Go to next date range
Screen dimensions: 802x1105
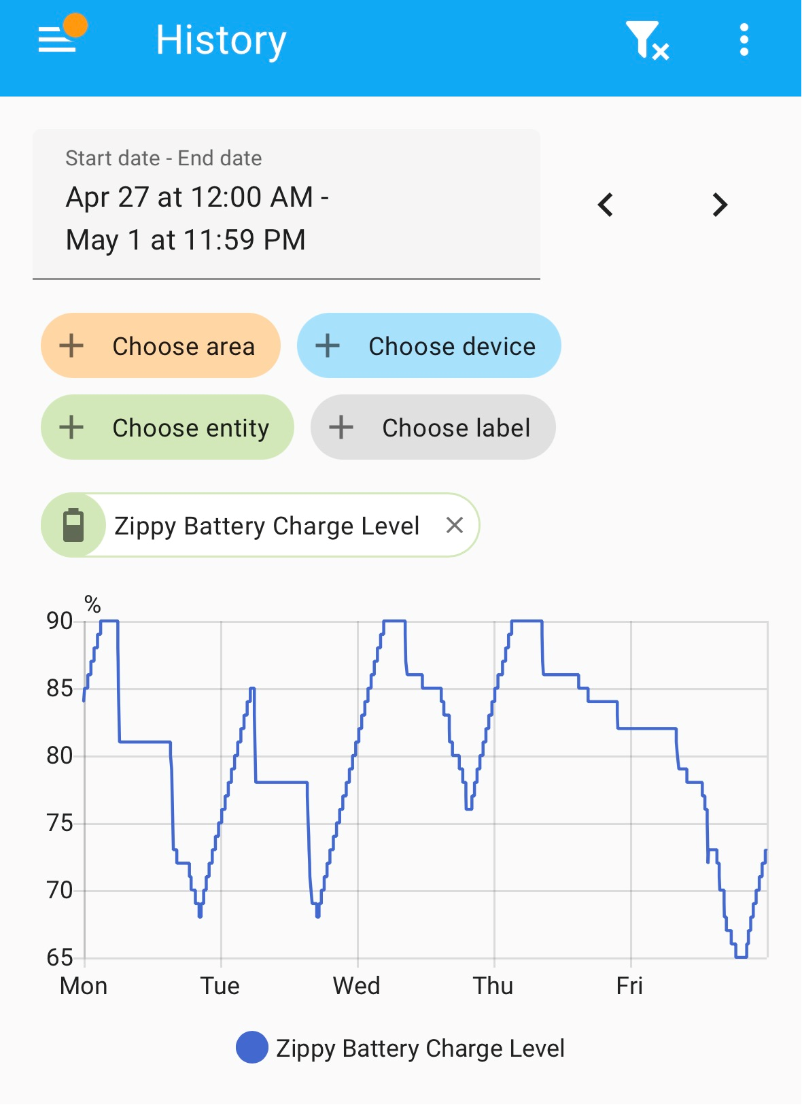720,205
